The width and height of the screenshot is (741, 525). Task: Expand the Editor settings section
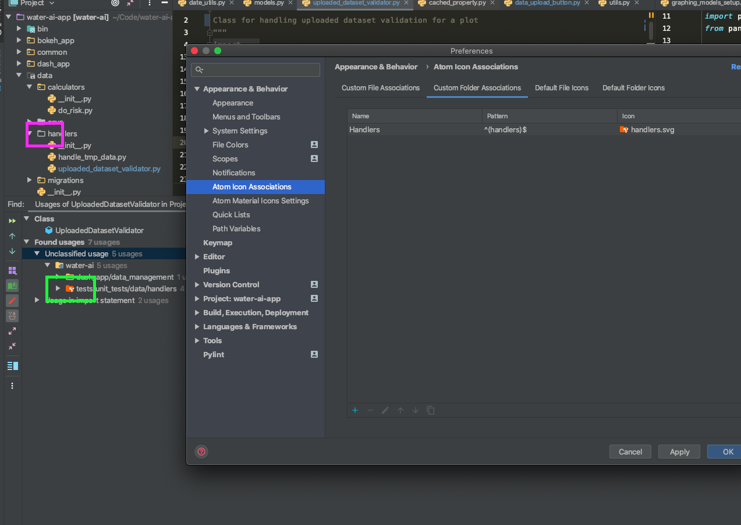tap(197, 256)
